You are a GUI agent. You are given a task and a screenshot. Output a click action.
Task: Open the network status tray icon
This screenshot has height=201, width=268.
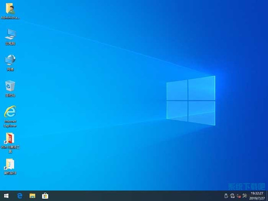pyautogui.click(x=232, y=196)
